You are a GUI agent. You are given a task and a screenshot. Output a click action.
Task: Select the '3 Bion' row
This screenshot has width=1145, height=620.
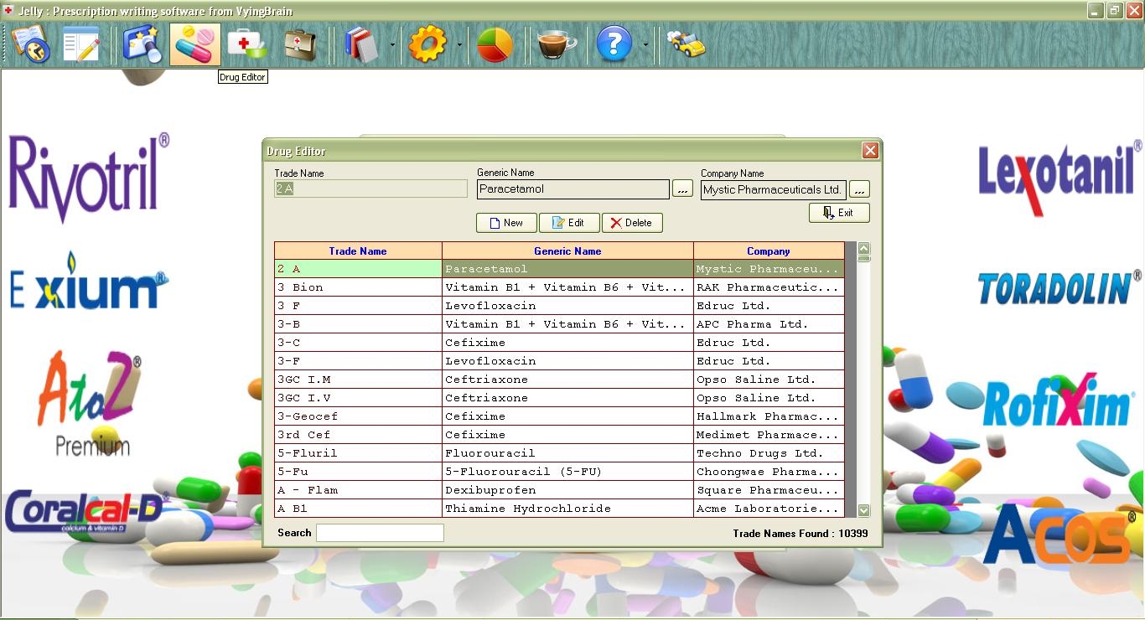pos(559,287)
